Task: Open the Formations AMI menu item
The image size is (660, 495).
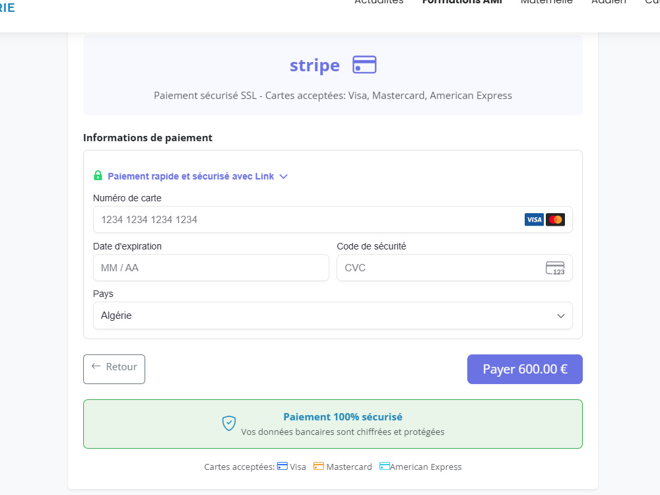Action: (x=462, y=2)
